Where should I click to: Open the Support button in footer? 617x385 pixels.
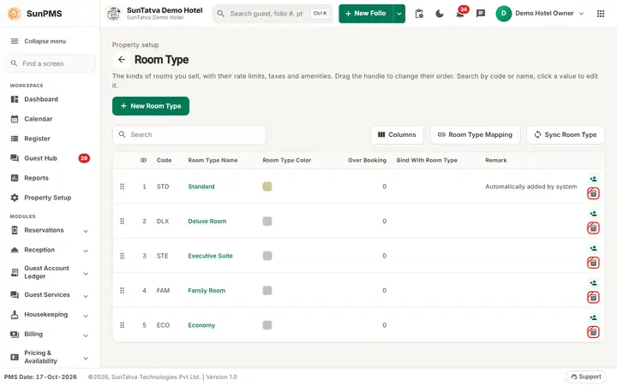[586, 376]
